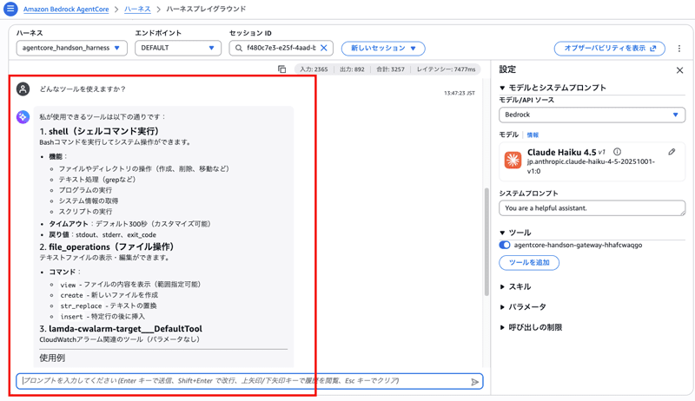Click the search icon in session ID field

(x=239, y=48)
